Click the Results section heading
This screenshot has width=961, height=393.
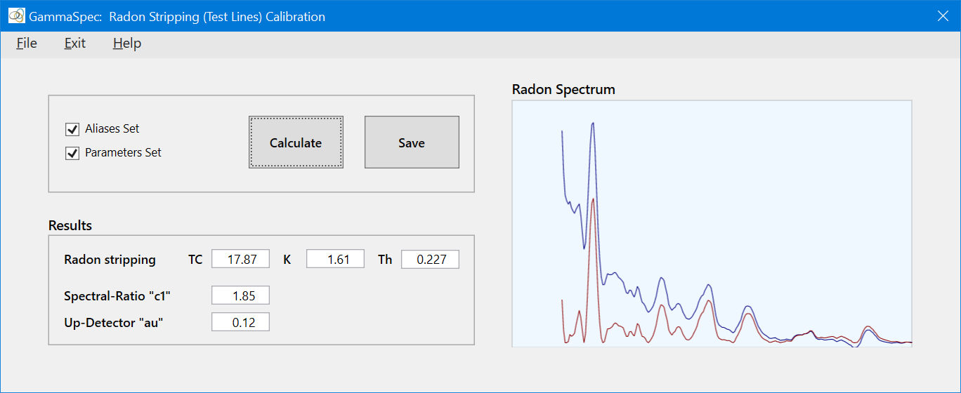[x=70, y=226]
